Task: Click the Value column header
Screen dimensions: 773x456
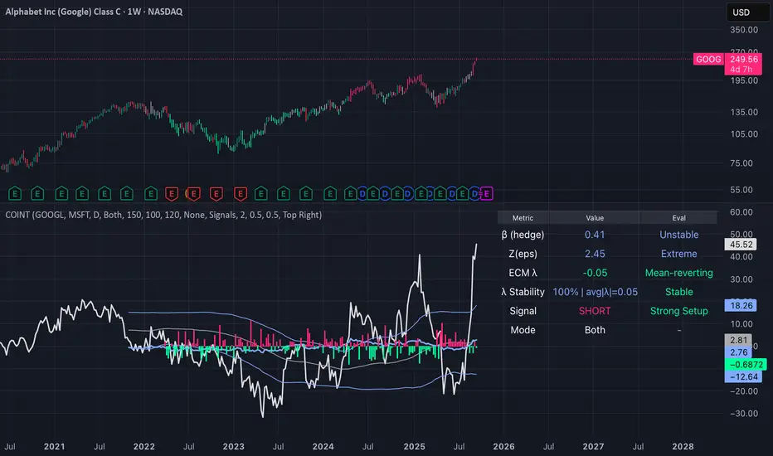Action: pos(595,218)
